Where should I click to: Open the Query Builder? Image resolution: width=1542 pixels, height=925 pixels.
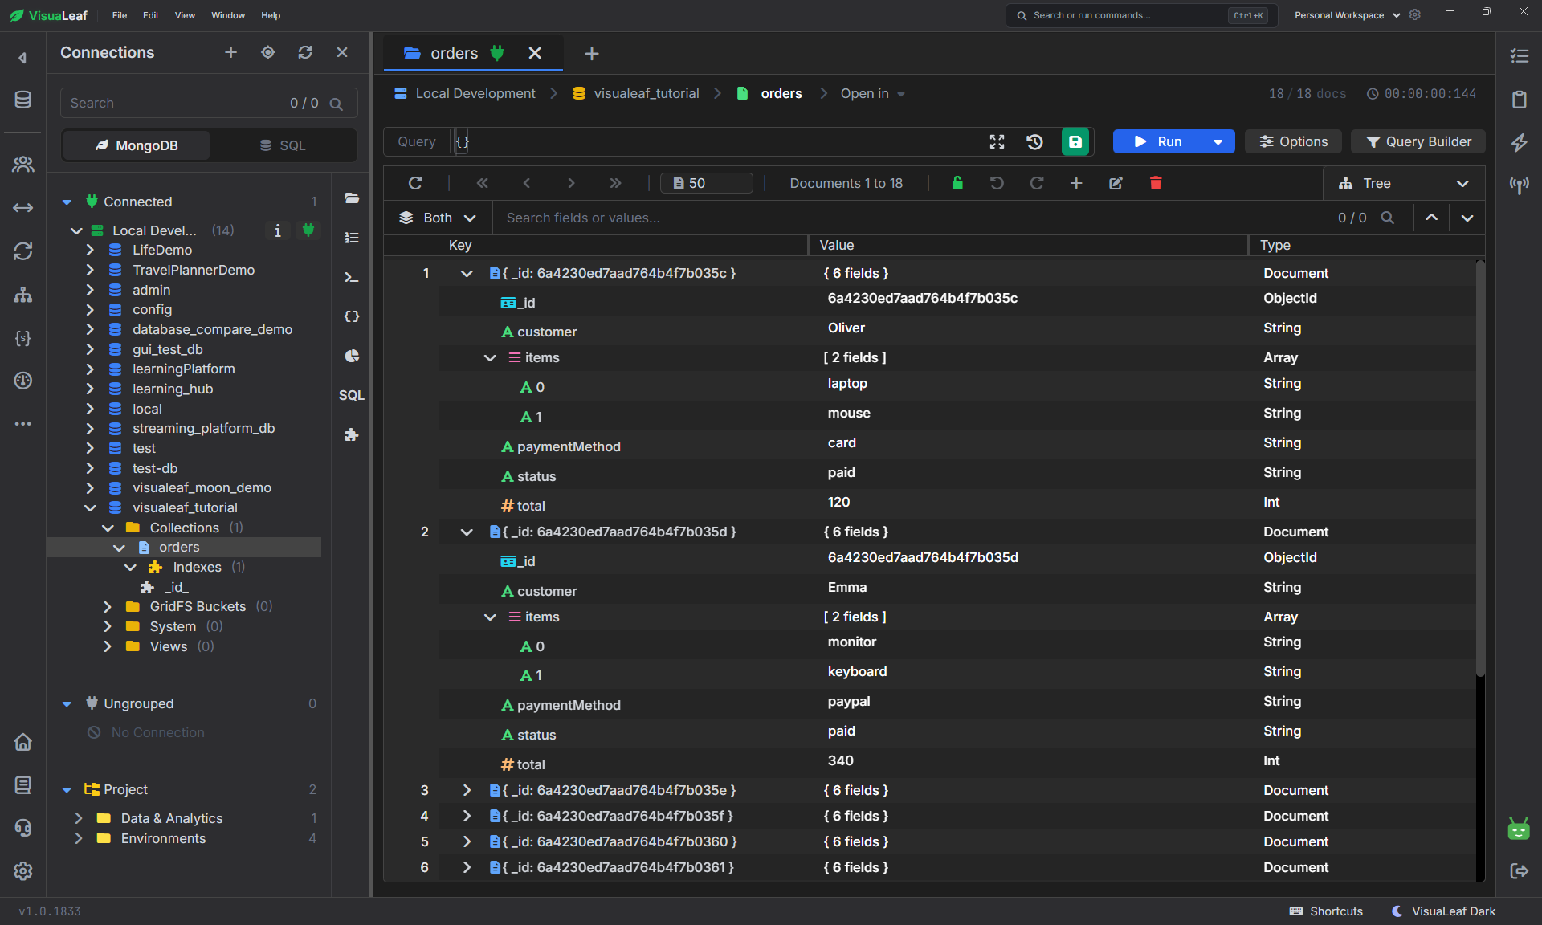[1418, 141]
